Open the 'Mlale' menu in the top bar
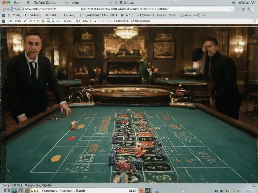This screenshot has width=258, height=193. (x=75, y=3)
